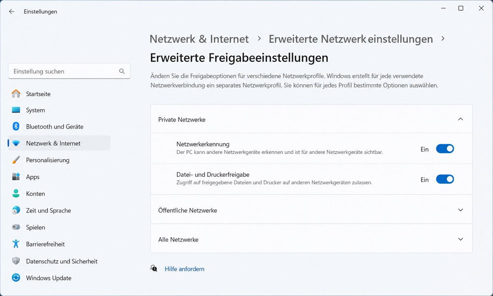Click the Konten person icon
The image size is (493, 296).
[16, 194]
